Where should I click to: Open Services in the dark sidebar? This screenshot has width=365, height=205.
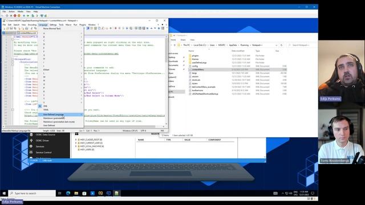click(40, 147)
